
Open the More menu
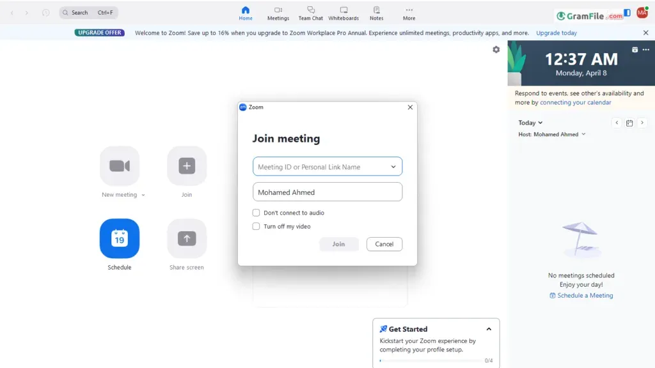pyautogui.click(x=409, y=13)
